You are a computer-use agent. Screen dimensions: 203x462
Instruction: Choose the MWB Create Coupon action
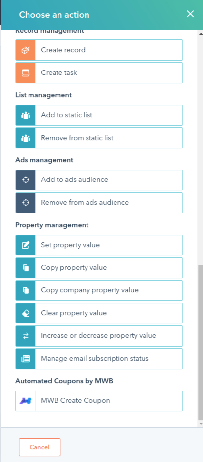[99, 401]
